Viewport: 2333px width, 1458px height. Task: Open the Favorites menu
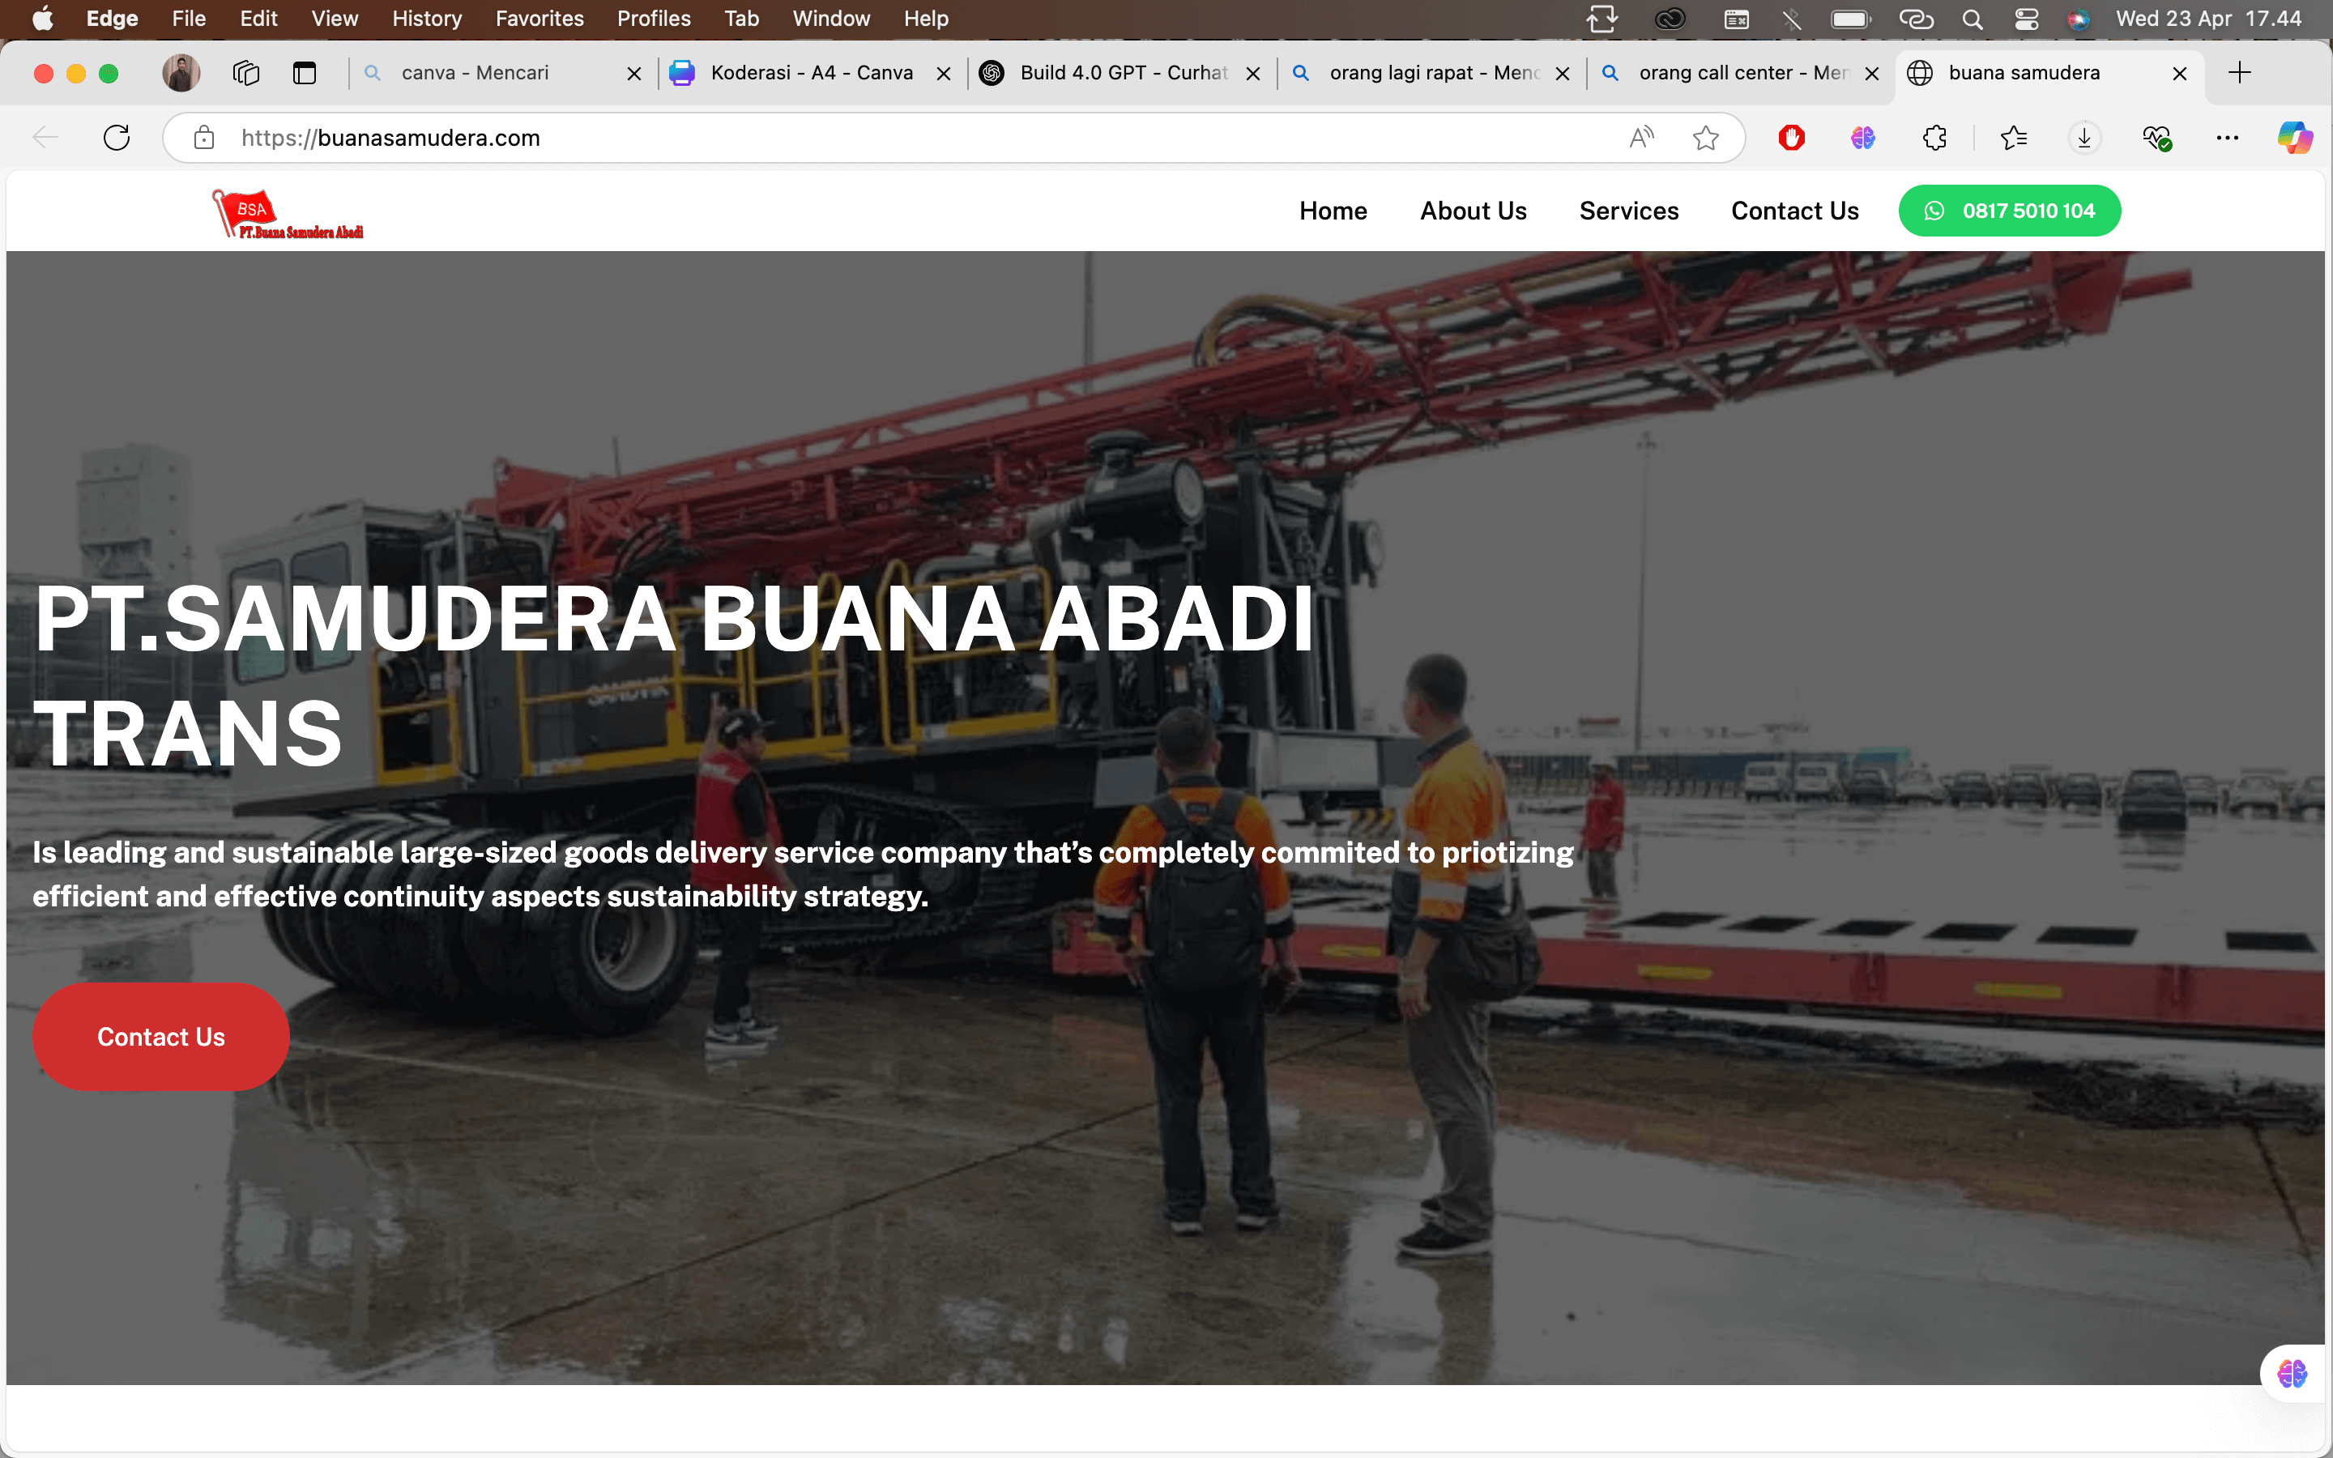[539, 19]
